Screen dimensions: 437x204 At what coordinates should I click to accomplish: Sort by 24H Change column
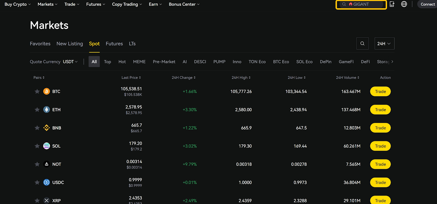(184, 78)
